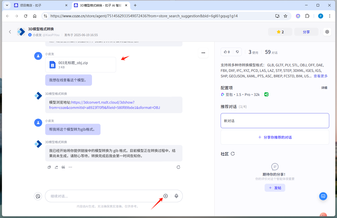
Task: Favorite the agent with star button 2
Action: 280,32
